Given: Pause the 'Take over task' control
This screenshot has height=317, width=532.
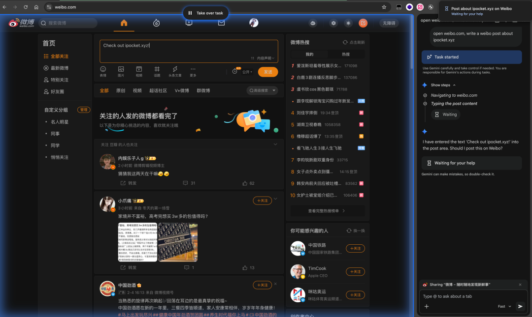Looking at the screenshot, I should click(x=190, y=13).
